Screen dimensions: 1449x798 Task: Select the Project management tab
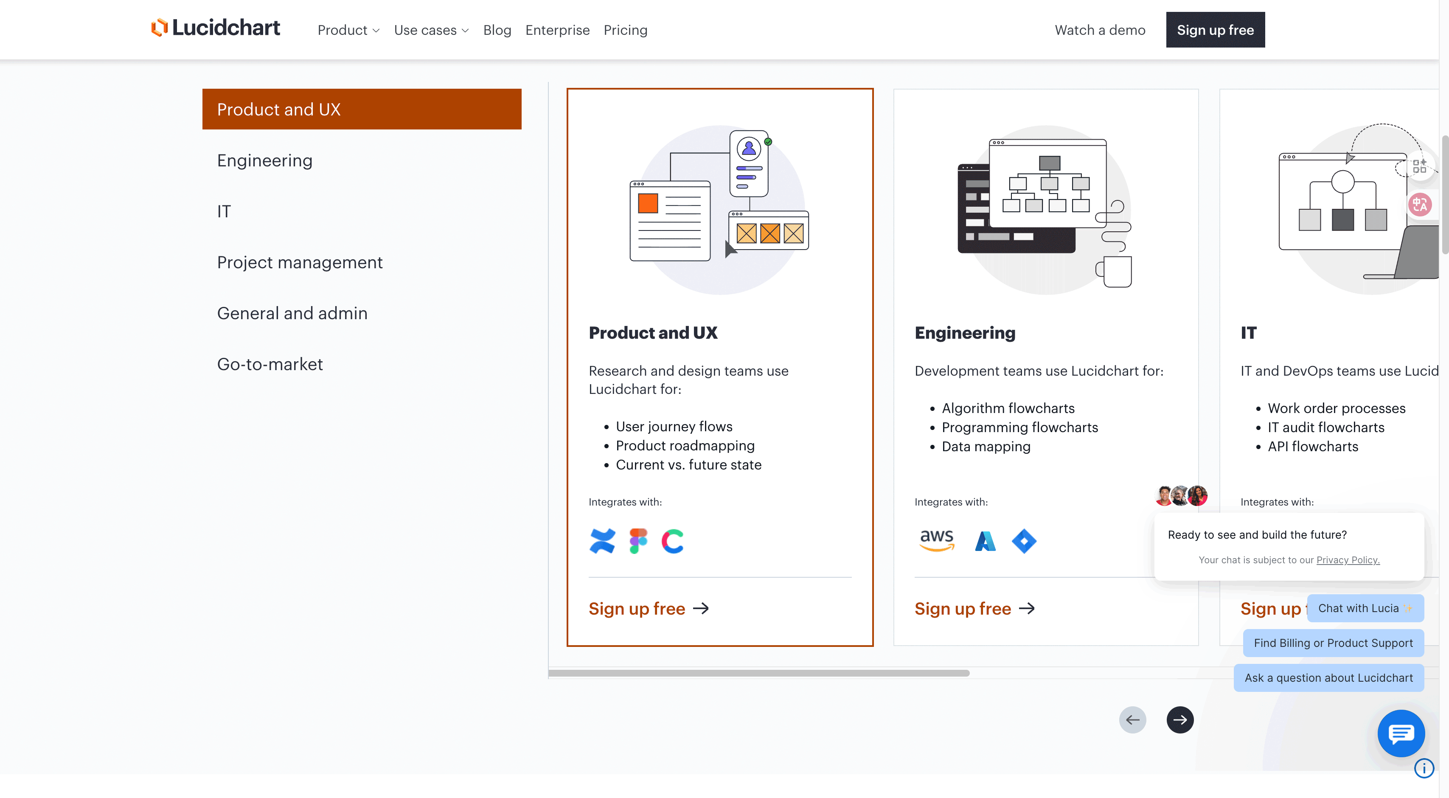point(362,262)
